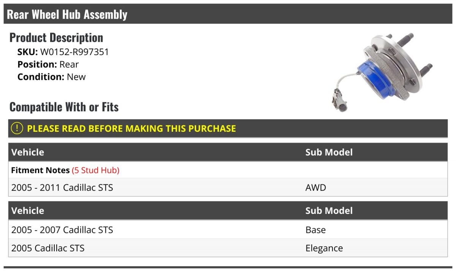Click the first table's Sub Model column header
The width and height of the screenshot is (456, 272).
click(x=329, y=152)
